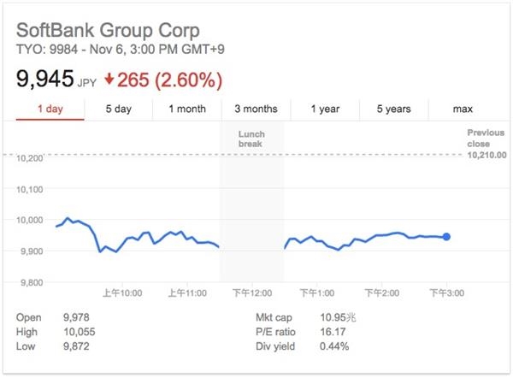
Task: Click the 265 (2.60%) change text
Action: coord(170,80)
